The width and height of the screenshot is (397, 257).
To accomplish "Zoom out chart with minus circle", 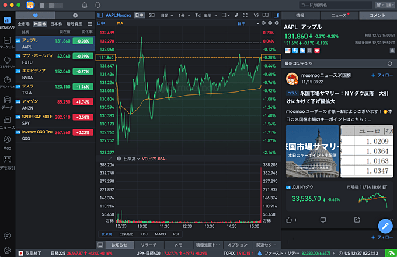I will tap(270, 23).
